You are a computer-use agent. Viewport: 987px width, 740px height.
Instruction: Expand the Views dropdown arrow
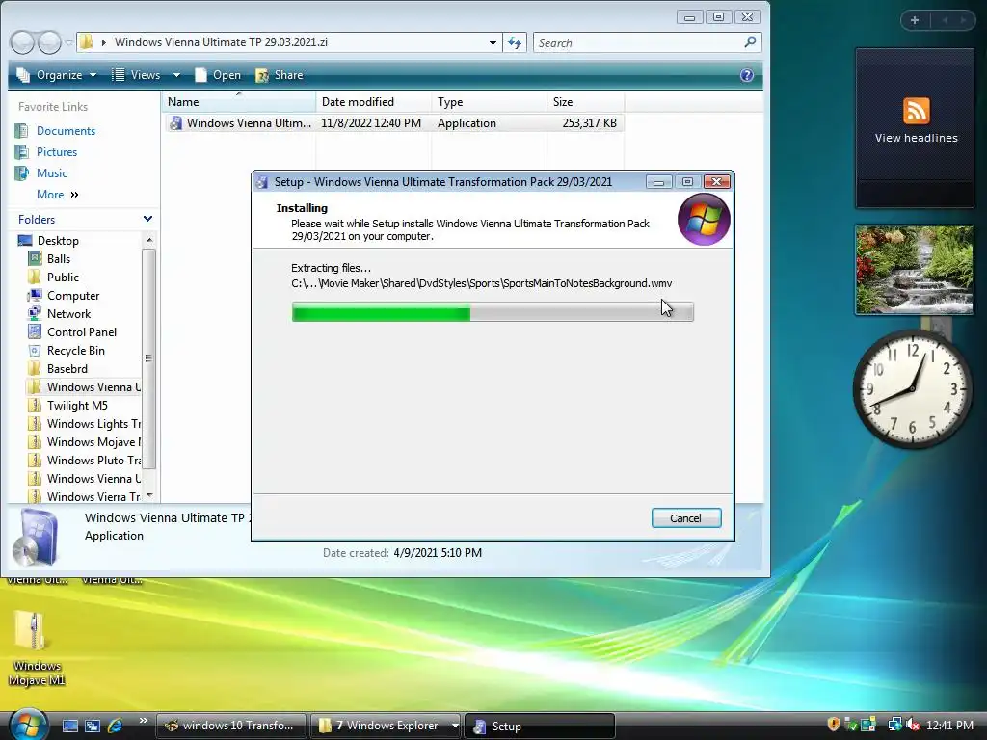pos(177,75)
